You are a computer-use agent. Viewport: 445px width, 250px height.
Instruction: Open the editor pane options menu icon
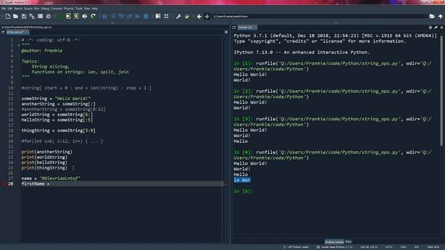(x=226, y=32)
